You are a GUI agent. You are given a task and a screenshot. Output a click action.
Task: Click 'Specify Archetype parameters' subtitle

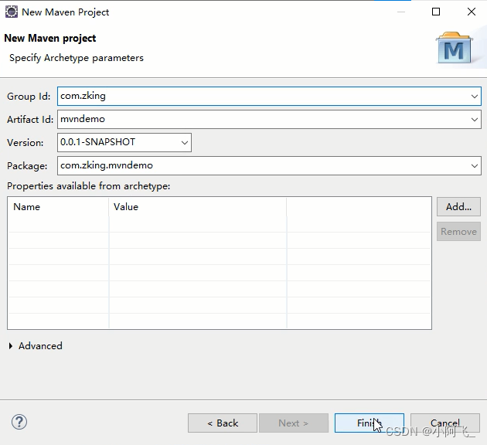tap(77, 58)
